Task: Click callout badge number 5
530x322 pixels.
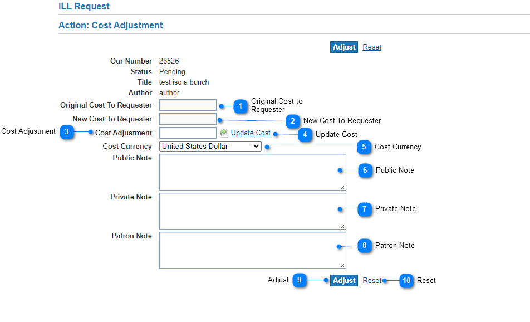Action: point(364,147)
